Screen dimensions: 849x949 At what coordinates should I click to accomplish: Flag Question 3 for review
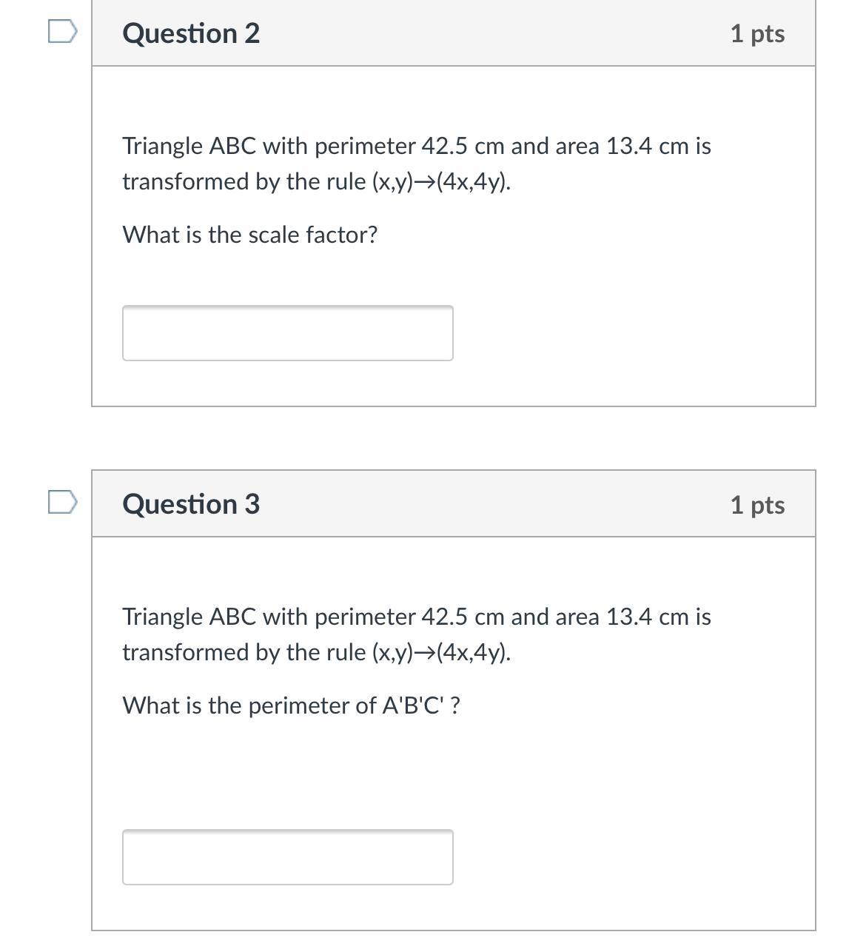62,502
